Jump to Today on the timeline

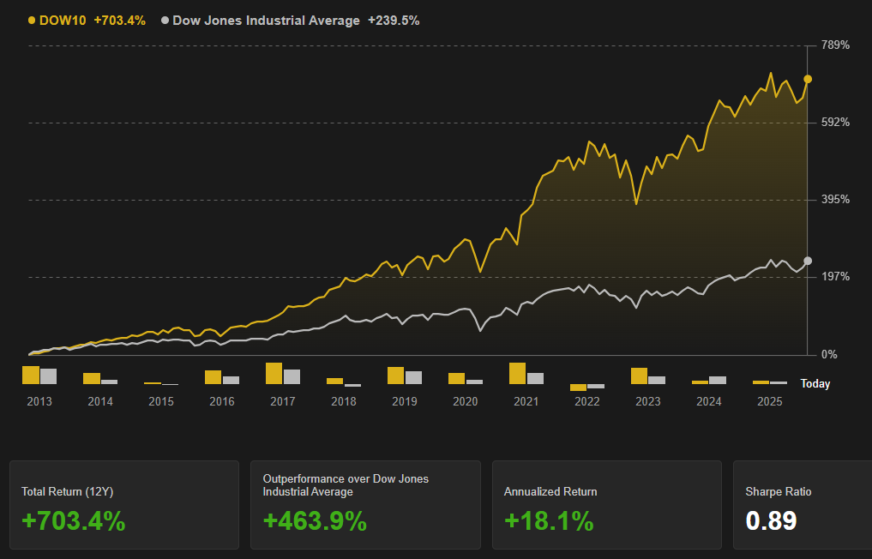[815, 384]
